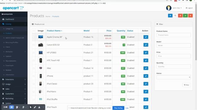Sort table by Model column

[86, 31]
